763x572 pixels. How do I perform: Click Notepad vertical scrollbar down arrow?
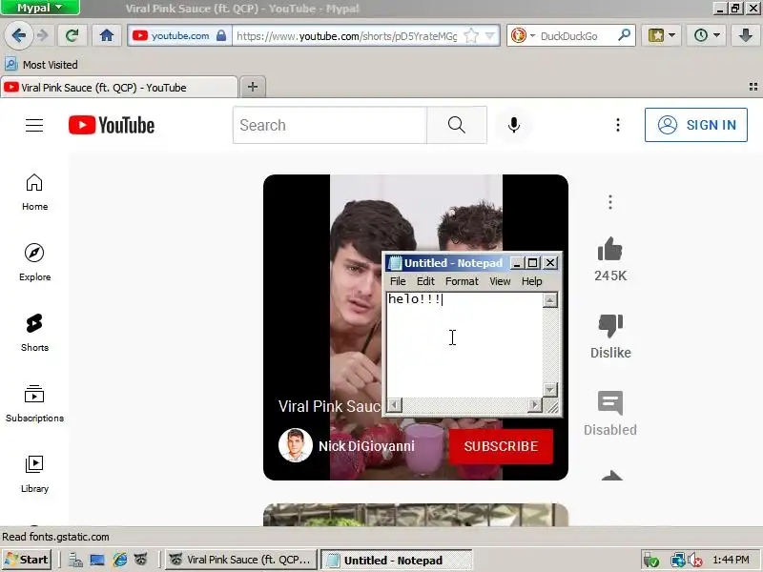tap(550, 390)
